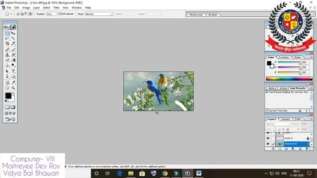Reset default foreground and background colors
This screenshot has width=317, height=178.
tap(6, 101)
